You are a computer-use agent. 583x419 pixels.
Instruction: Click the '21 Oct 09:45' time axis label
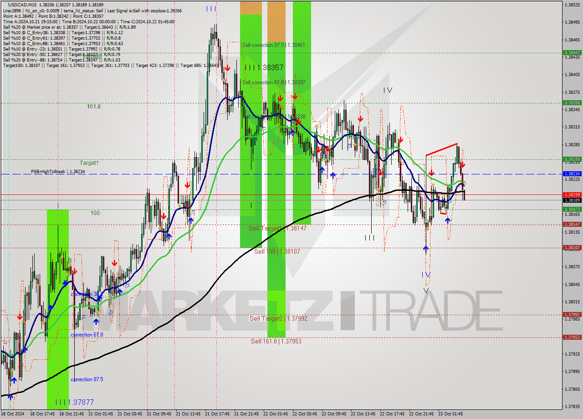158,414
